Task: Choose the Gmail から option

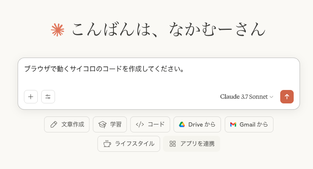Action: (x=249, y=124)
